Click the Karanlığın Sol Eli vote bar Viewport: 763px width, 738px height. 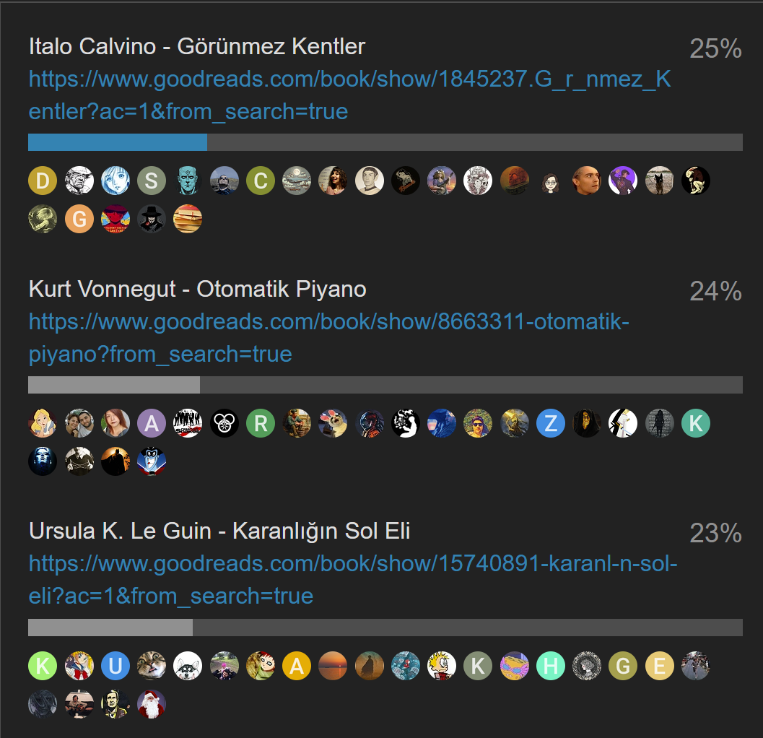(x=385, y=627)
